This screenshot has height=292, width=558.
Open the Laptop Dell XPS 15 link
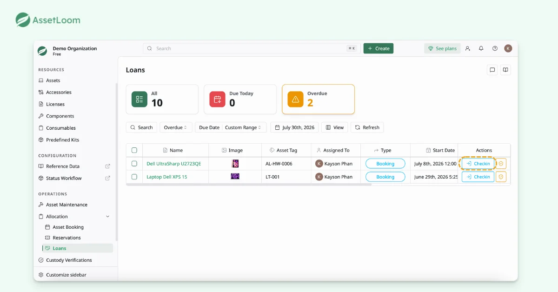pyautogui.click(x=167, y=177)
